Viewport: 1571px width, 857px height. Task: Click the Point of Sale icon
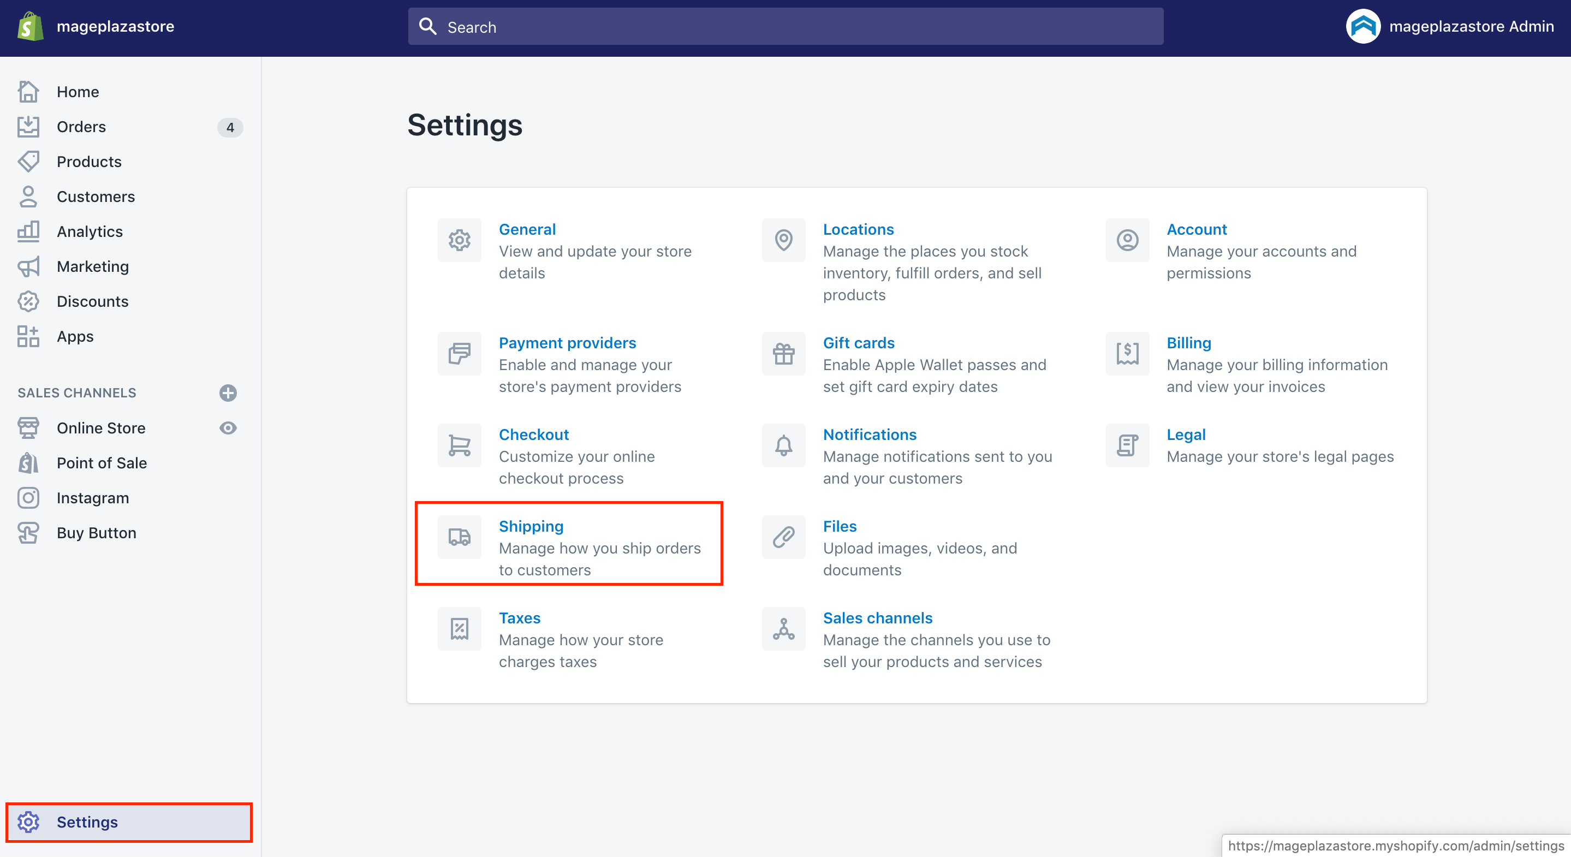click(29, 463)
